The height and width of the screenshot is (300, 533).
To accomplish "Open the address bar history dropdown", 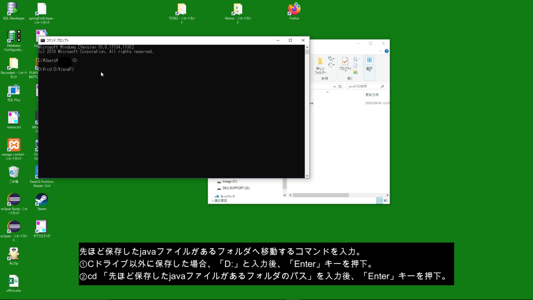I will point(334,86).
